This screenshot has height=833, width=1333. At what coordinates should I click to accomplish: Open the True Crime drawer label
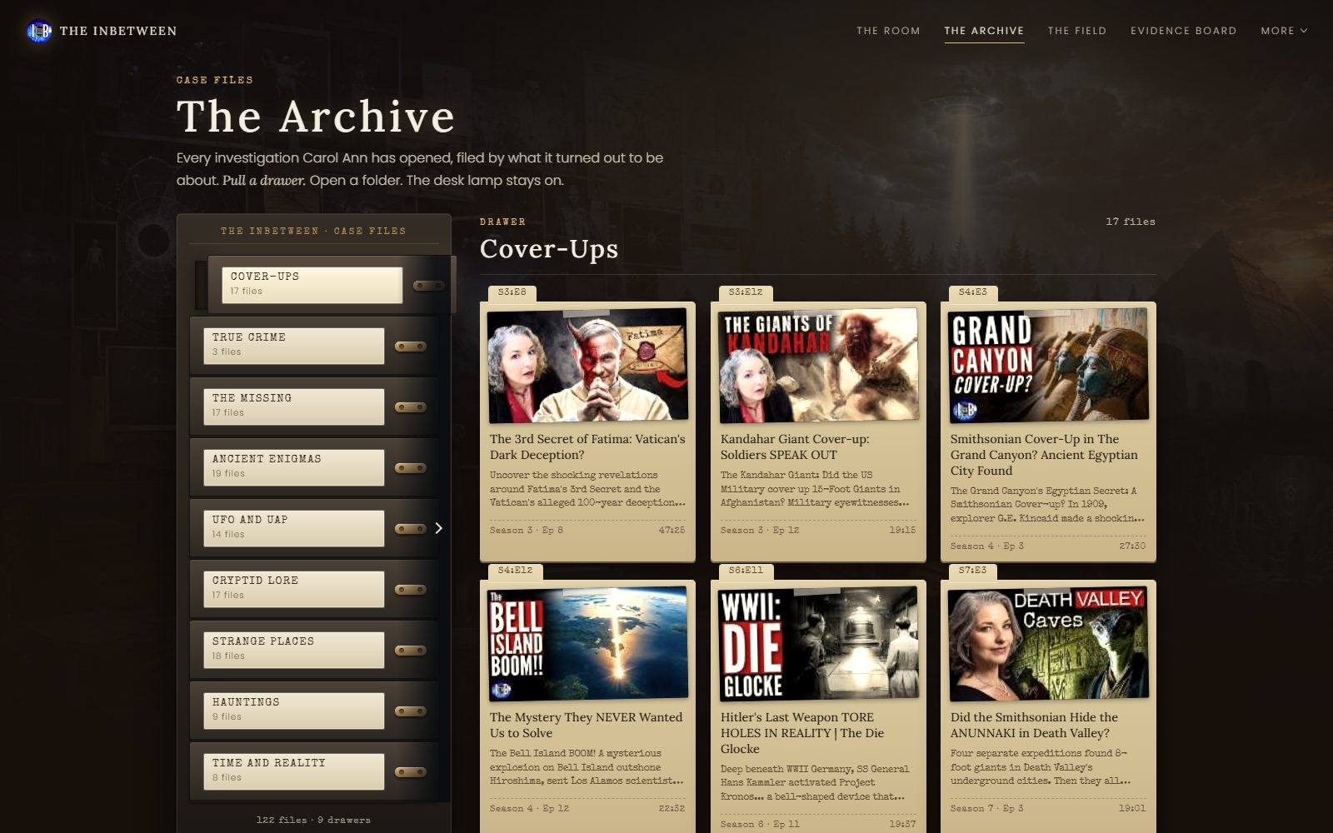294,346
